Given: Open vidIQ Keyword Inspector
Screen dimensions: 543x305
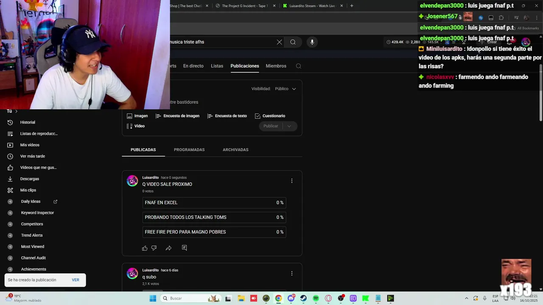Looking at the screenshot, I should (x=37, y=213).
